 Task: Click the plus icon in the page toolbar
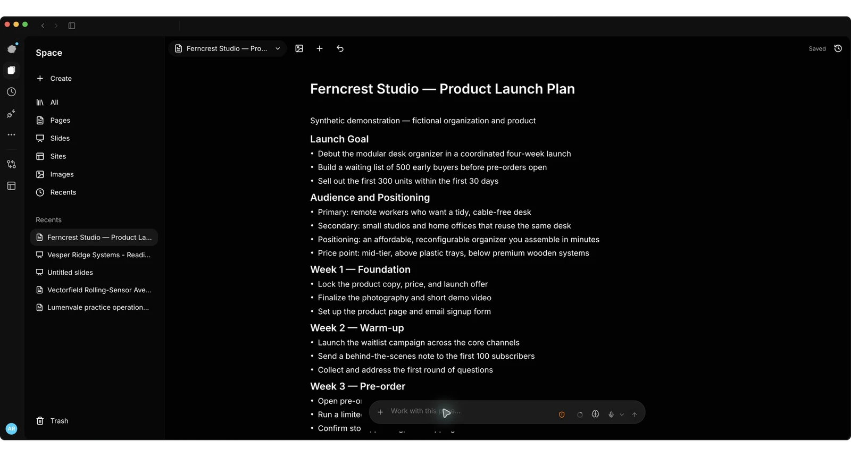tap(320, 48)
